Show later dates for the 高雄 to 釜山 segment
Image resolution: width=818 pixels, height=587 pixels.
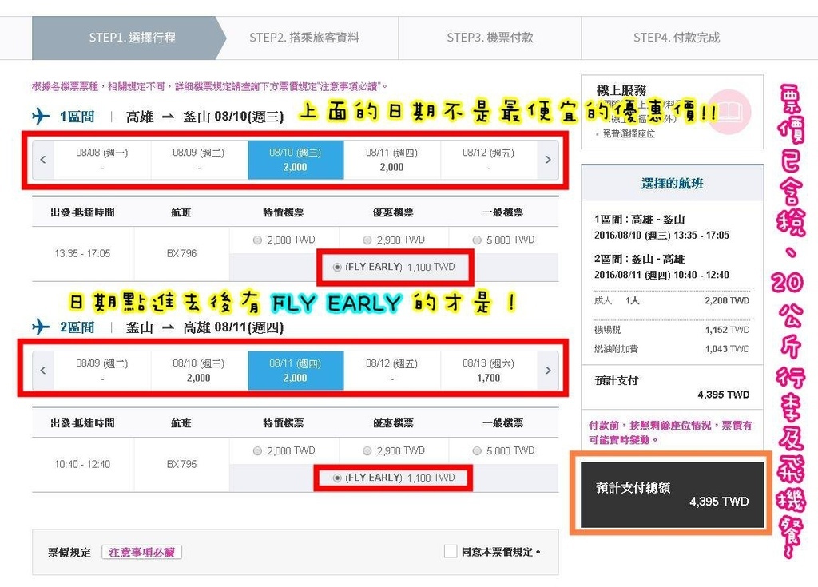[548, 160]
